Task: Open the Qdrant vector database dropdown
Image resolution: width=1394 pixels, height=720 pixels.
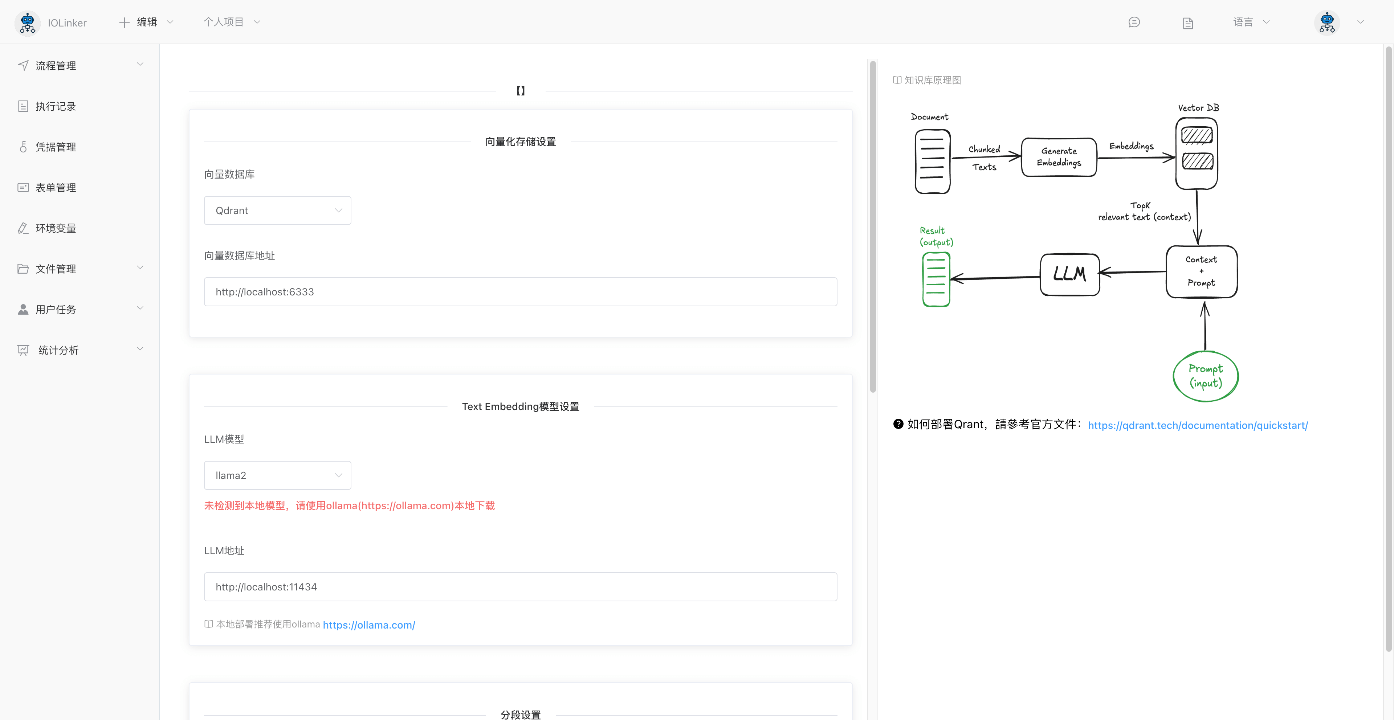Action: (277, 210)
